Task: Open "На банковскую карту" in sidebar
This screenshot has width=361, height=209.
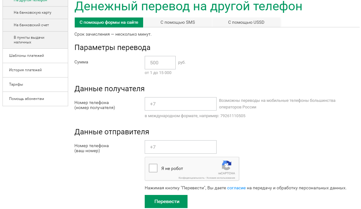Action: (35, 13)
